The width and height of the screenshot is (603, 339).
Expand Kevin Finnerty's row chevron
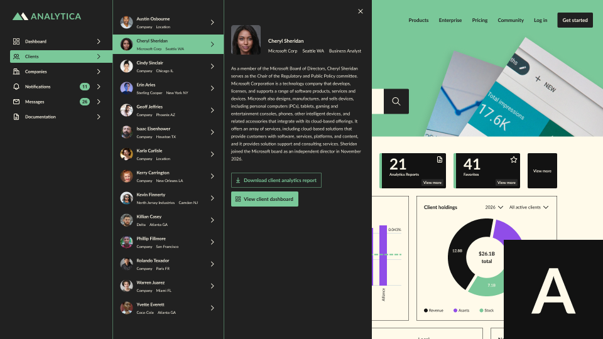[x=212, y=198]
